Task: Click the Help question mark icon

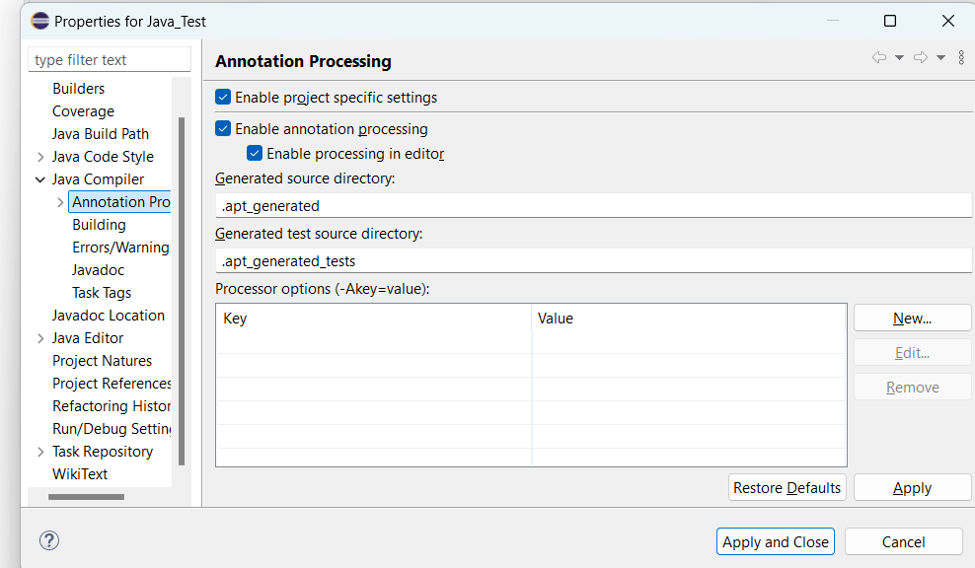Action: pos(49,540)
